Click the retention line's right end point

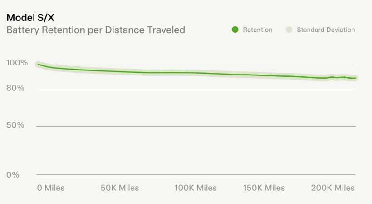[355, 78]
